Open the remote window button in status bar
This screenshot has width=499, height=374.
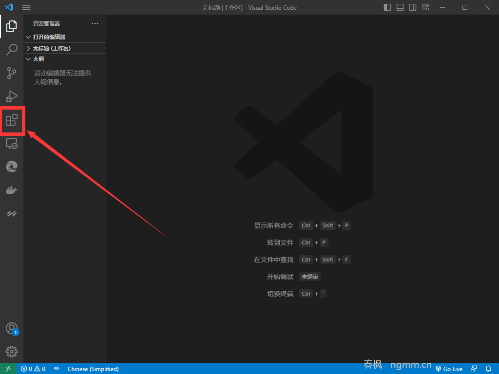click(x=8, y=369)
